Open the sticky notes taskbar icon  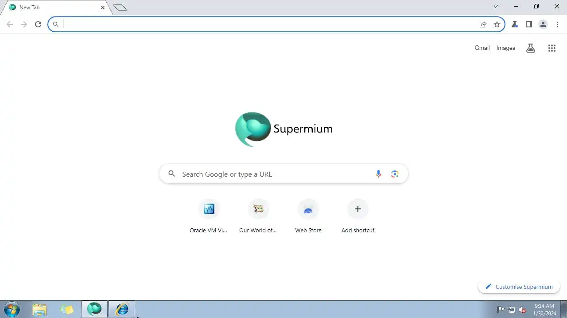pos(67,309)
